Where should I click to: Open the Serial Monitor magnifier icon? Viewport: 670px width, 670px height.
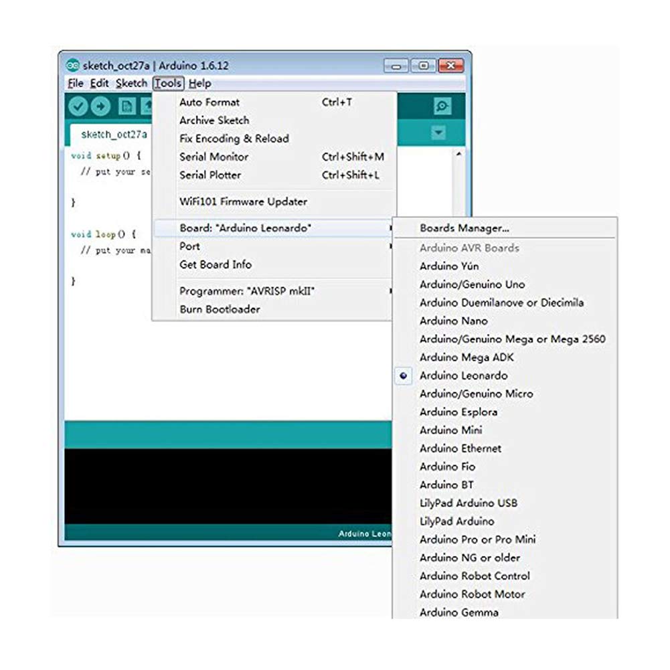442,106
